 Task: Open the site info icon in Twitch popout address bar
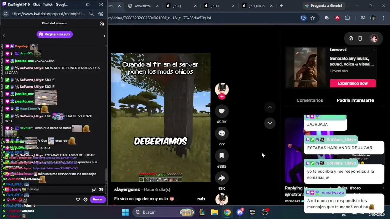point(5,14)
